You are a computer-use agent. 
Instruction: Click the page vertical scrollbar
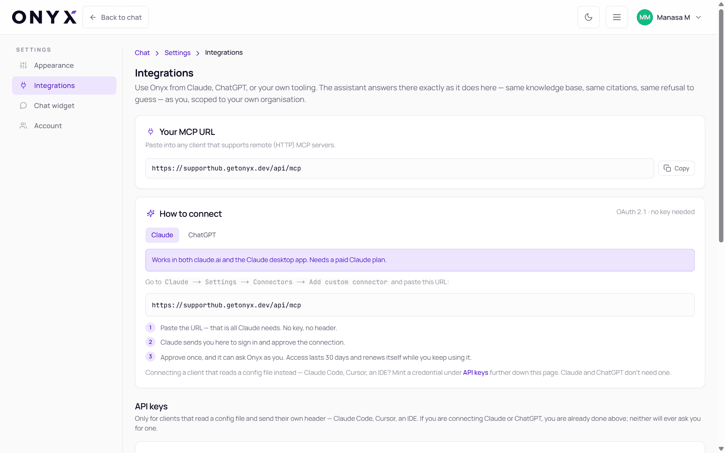(721, 126)
